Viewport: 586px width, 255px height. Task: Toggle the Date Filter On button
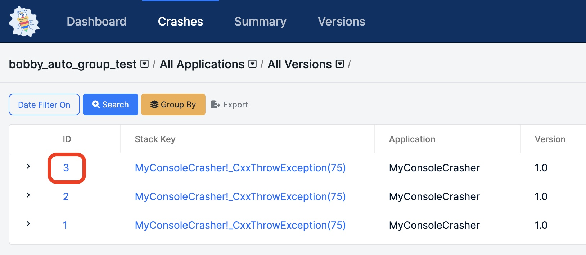pyautogui.click(x=44, y=105)
